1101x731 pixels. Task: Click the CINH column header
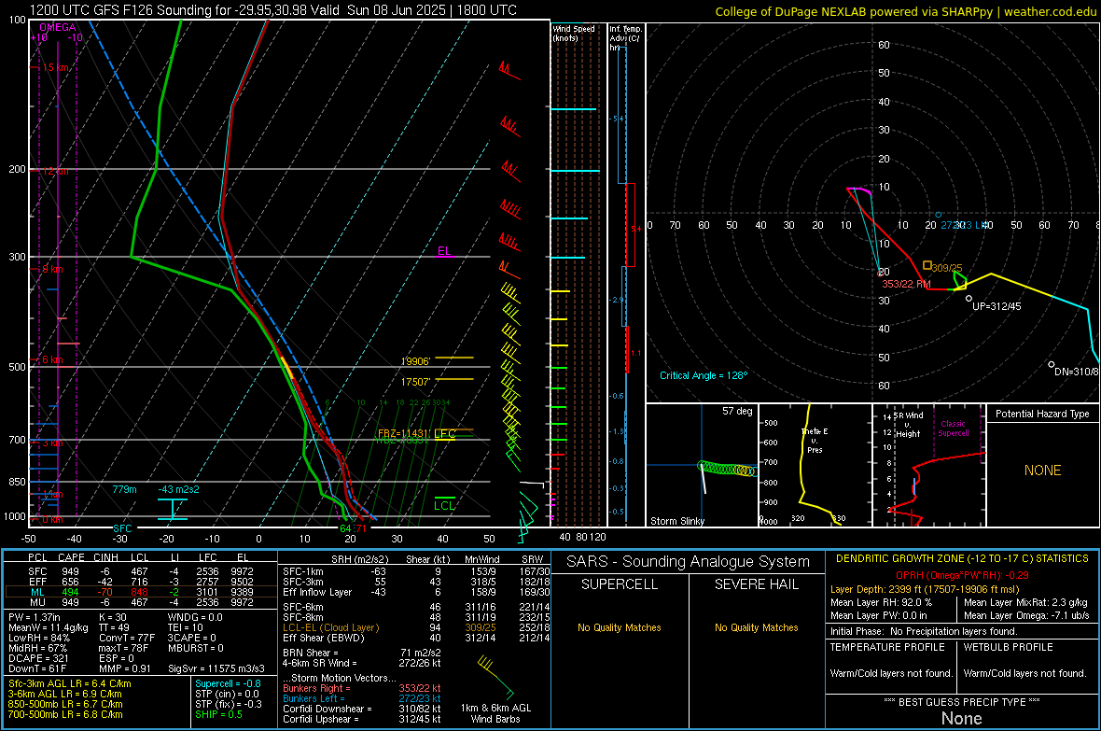(x=106, y=557)
